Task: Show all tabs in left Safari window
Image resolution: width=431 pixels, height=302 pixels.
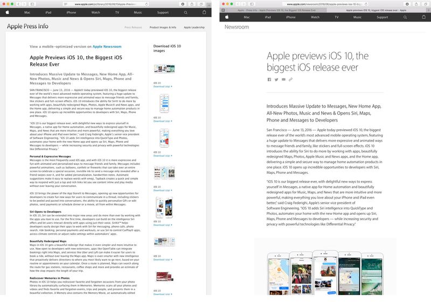Action: (201, 4)
